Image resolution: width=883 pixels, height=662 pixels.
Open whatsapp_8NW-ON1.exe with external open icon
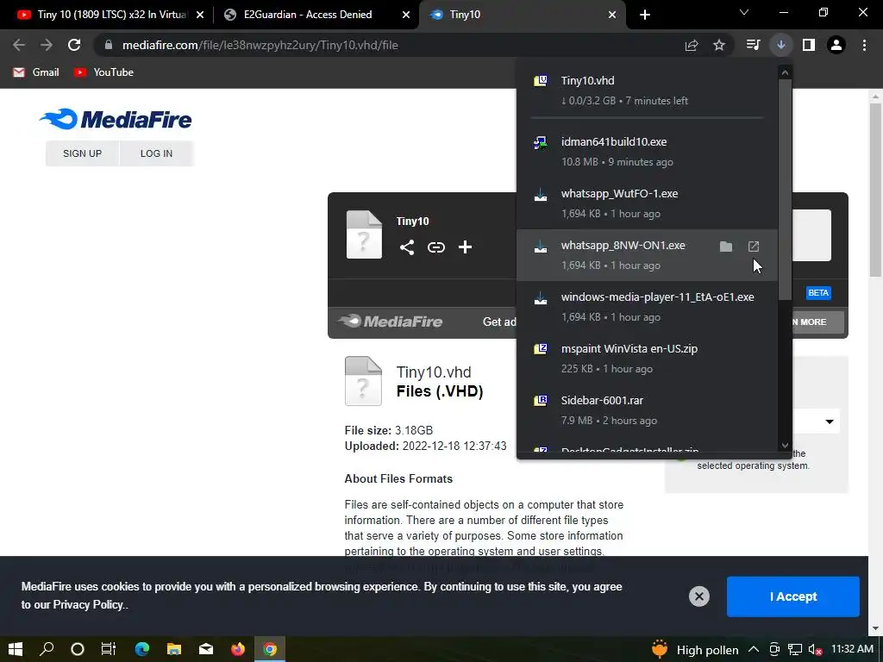pos(754,247)
